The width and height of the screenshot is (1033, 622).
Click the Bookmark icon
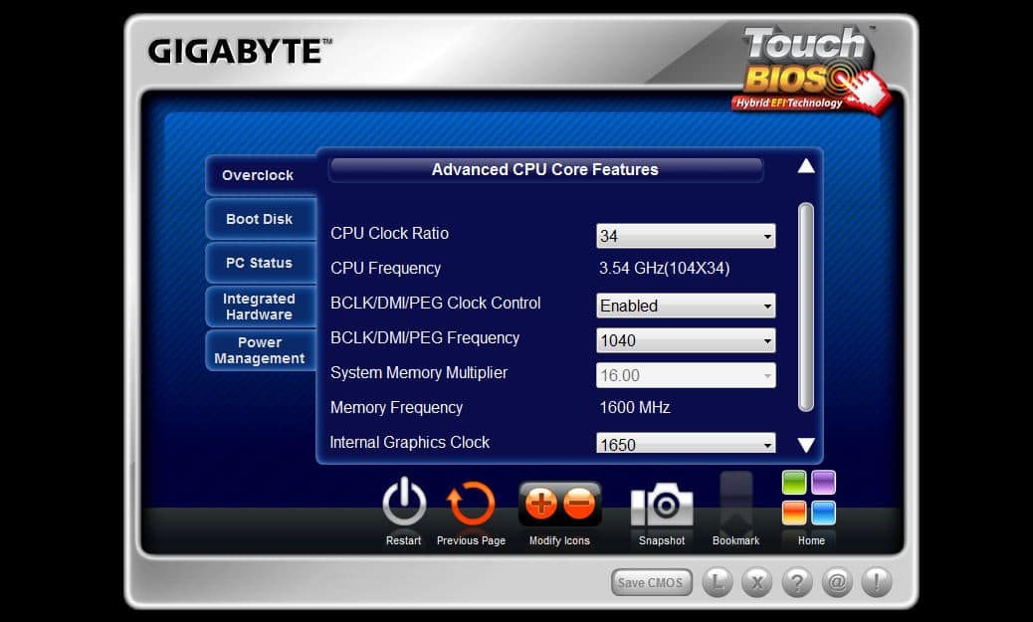pyautogui.click(x=736, y=505)
